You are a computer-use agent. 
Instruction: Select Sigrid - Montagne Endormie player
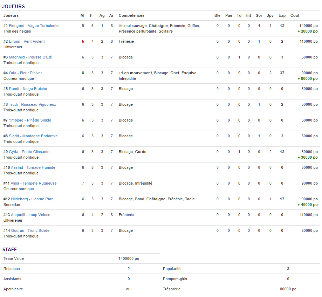coord(33,136)
